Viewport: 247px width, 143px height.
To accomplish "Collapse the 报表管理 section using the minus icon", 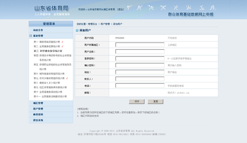I will (31, 36).
